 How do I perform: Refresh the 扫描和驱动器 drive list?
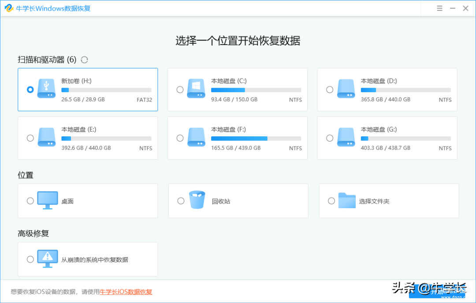point(84,60)
